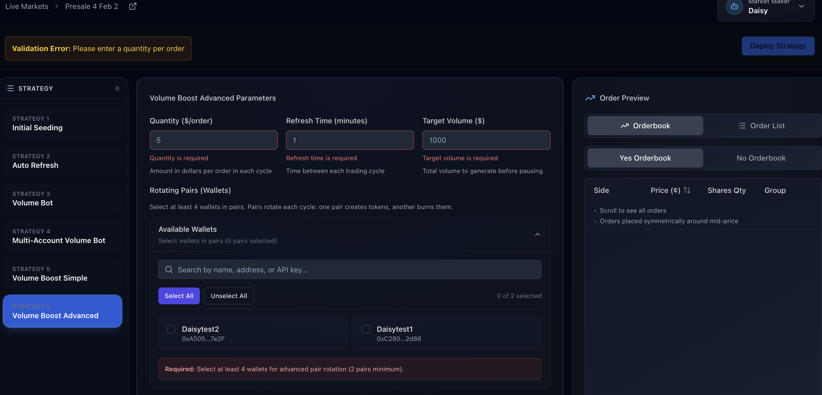822x395 pixels.
Task: Check the Daisytest1 wallet checkbox
Action: 366,329
